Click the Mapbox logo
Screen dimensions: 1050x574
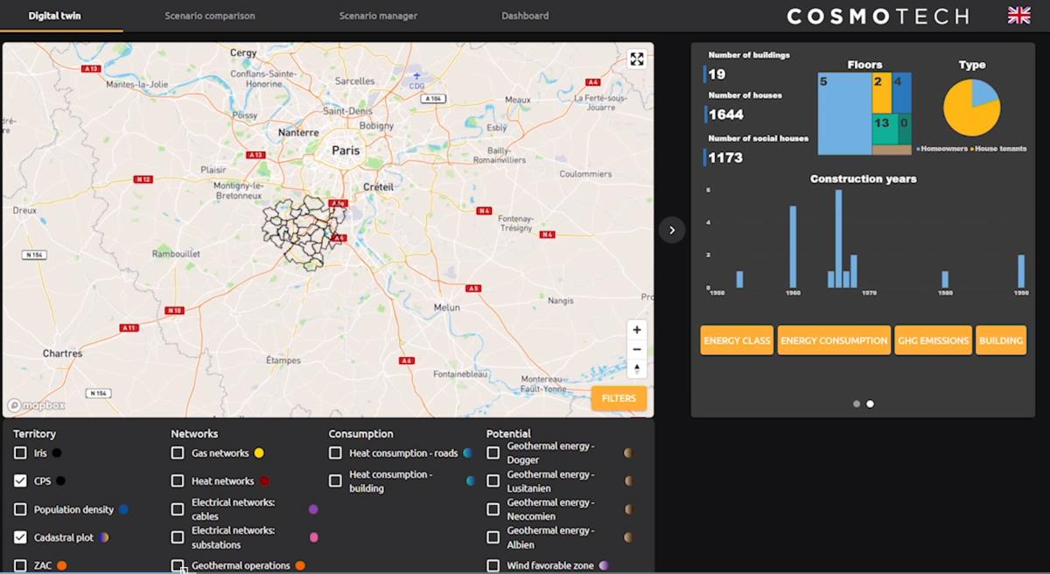click(x=37, y=405)
